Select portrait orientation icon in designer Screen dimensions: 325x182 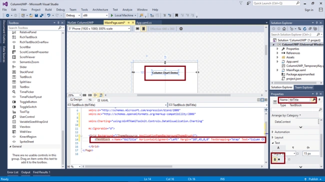coord(143,29)
